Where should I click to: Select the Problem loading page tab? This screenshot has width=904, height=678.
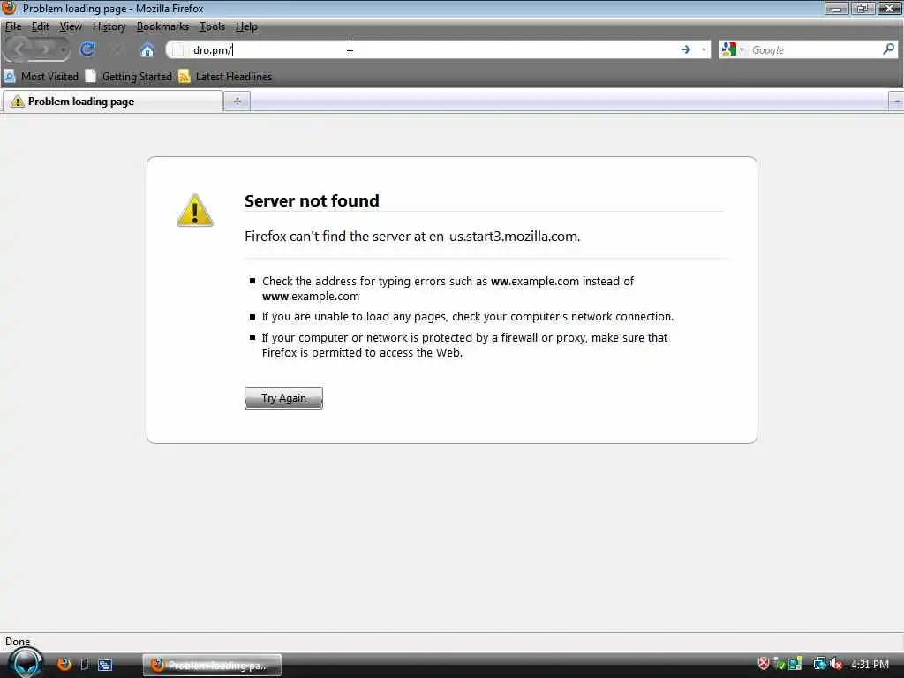[x=112, y=102]
